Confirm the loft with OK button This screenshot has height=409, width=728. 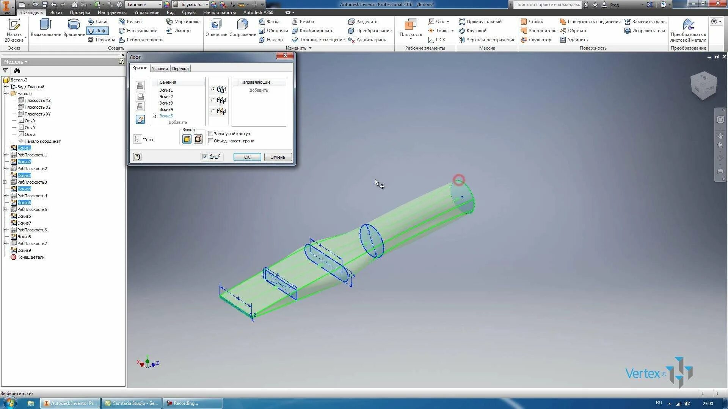pyautogui.click(x=247, y=157)
